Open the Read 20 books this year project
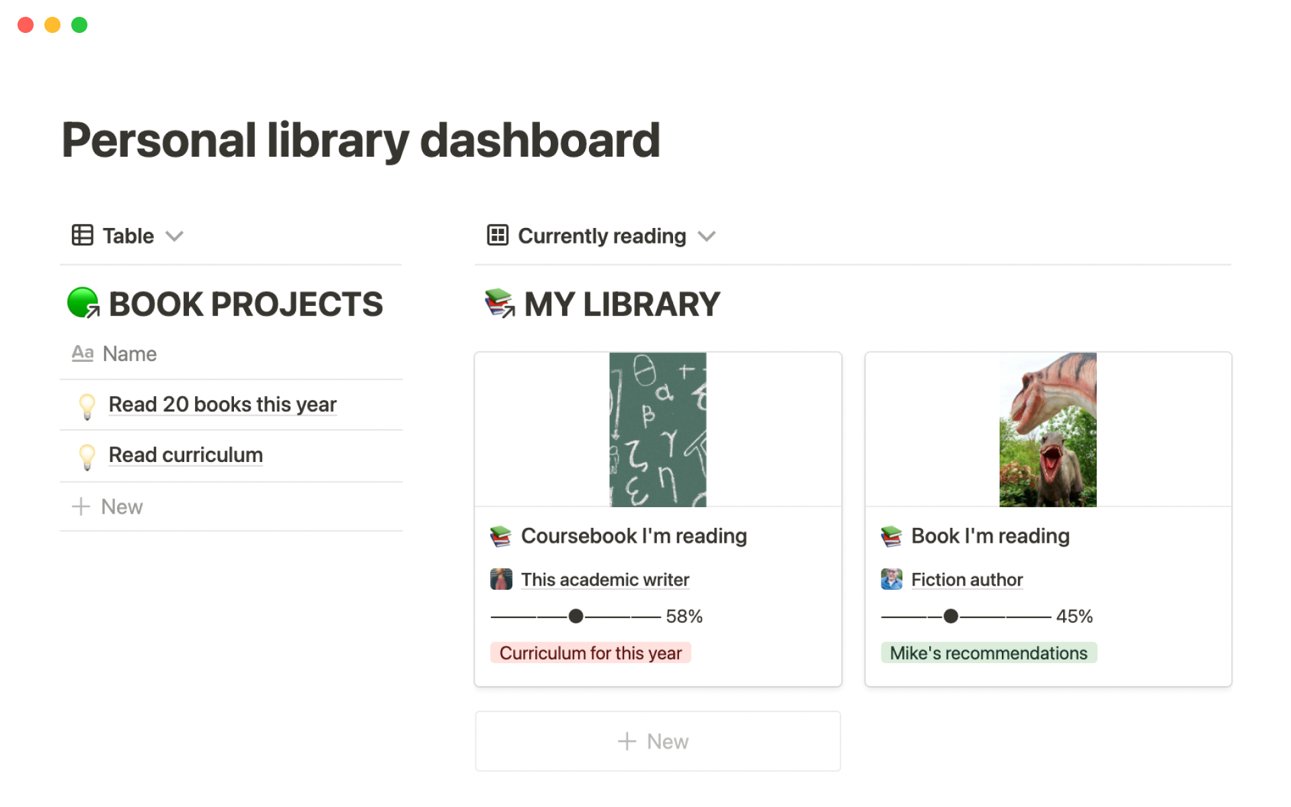This screenshot has height=807, width=1291. [223, 405]
